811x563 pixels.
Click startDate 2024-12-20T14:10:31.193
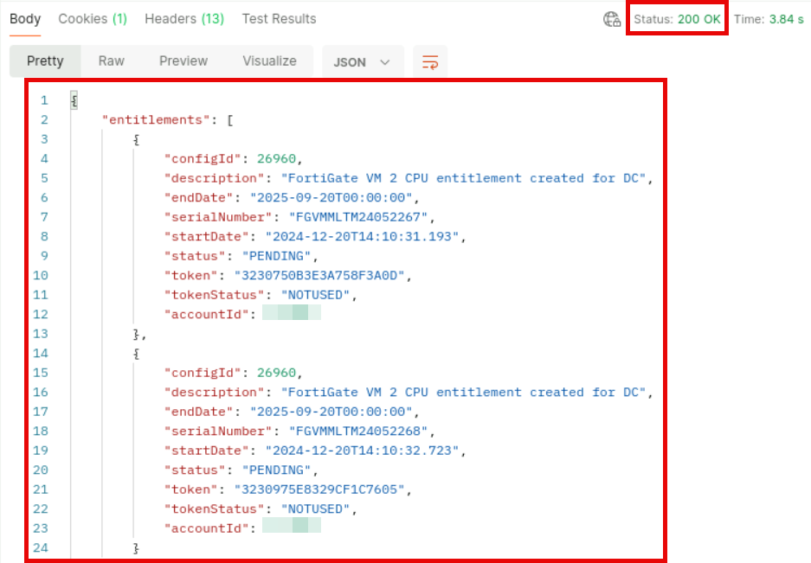(x=362, y=237)
